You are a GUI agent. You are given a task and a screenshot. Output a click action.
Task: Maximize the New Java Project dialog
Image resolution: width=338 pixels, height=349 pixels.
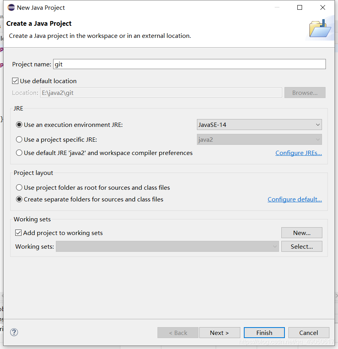click(300, 7)
